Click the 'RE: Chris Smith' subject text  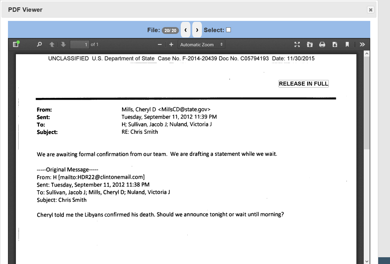(140, 132)
